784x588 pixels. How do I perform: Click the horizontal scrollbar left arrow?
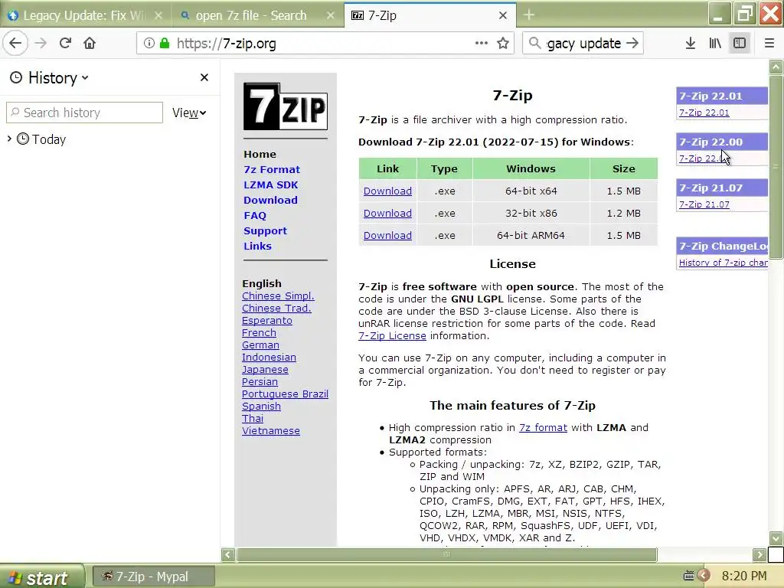click(228, 554)
